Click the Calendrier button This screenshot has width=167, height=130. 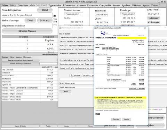click(x=153, y=18)
